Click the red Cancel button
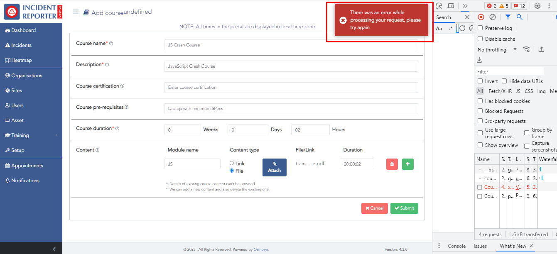The width and height of the screenshot is (557, 254). coord(374,208)
